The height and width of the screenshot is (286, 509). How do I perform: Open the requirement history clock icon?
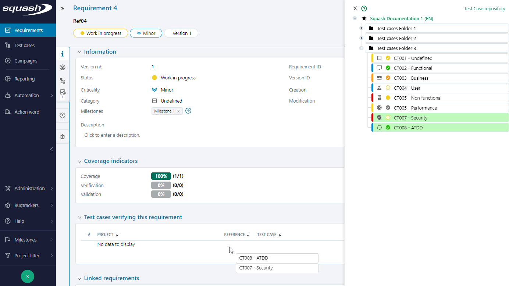click(63, 115)
